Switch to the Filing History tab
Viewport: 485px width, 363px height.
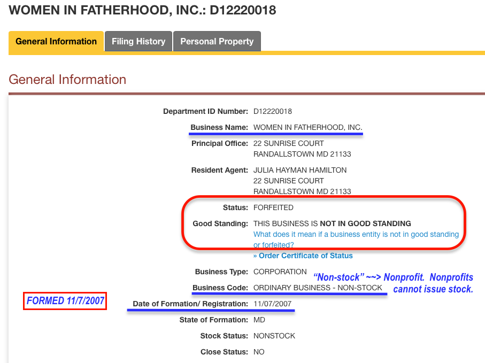point(138,41)
